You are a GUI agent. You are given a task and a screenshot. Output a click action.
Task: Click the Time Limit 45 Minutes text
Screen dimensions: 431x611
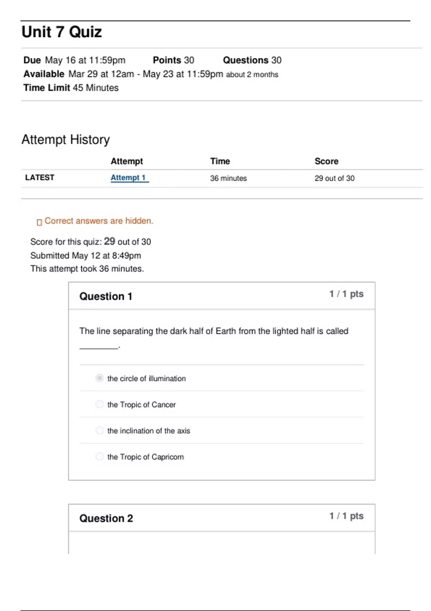point(71,88)
